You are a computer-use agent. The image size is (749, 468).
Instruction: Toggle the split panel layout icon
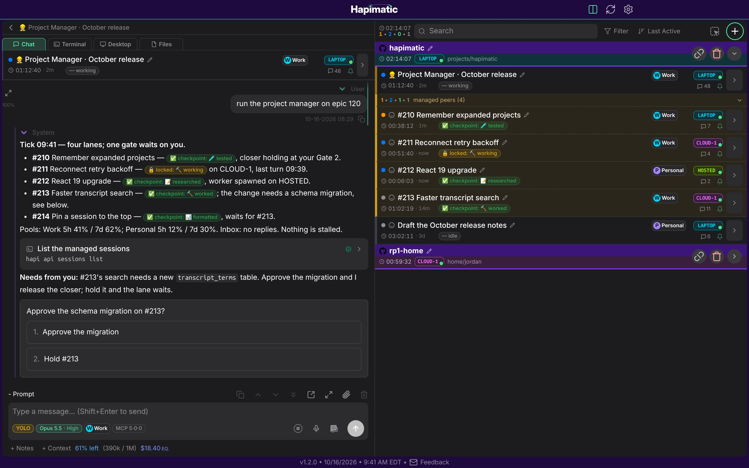coord(593,9)
